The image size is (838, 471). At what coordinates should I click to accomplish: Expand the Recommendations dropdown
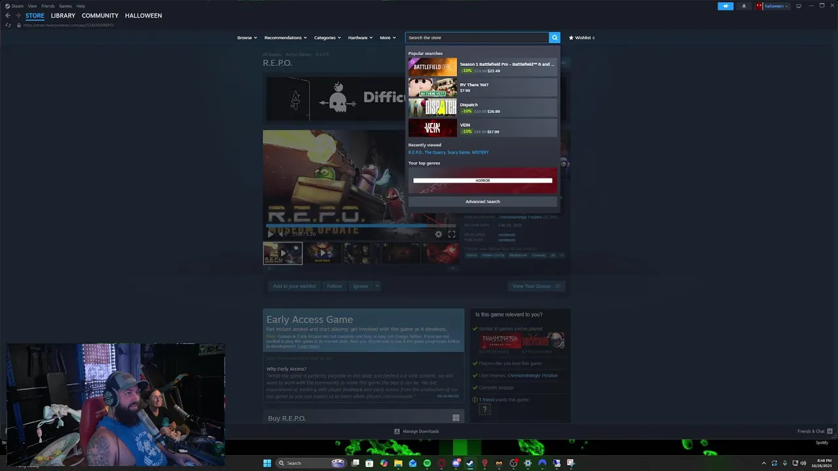click(x=285, y=37)
